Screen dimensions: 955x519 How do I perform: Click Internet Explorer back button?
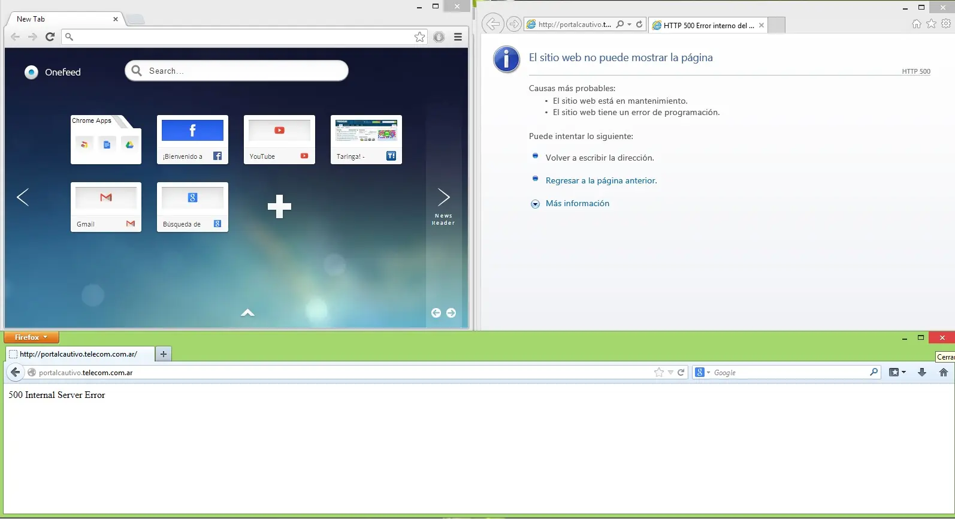pyautogui.click(x=492, y=24)
